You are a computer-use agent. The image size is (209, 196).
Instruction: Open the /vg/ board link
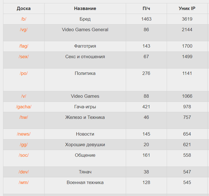point(24,30)
